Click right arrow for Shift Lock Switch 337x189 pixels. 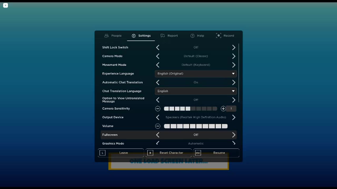(234, 47)
